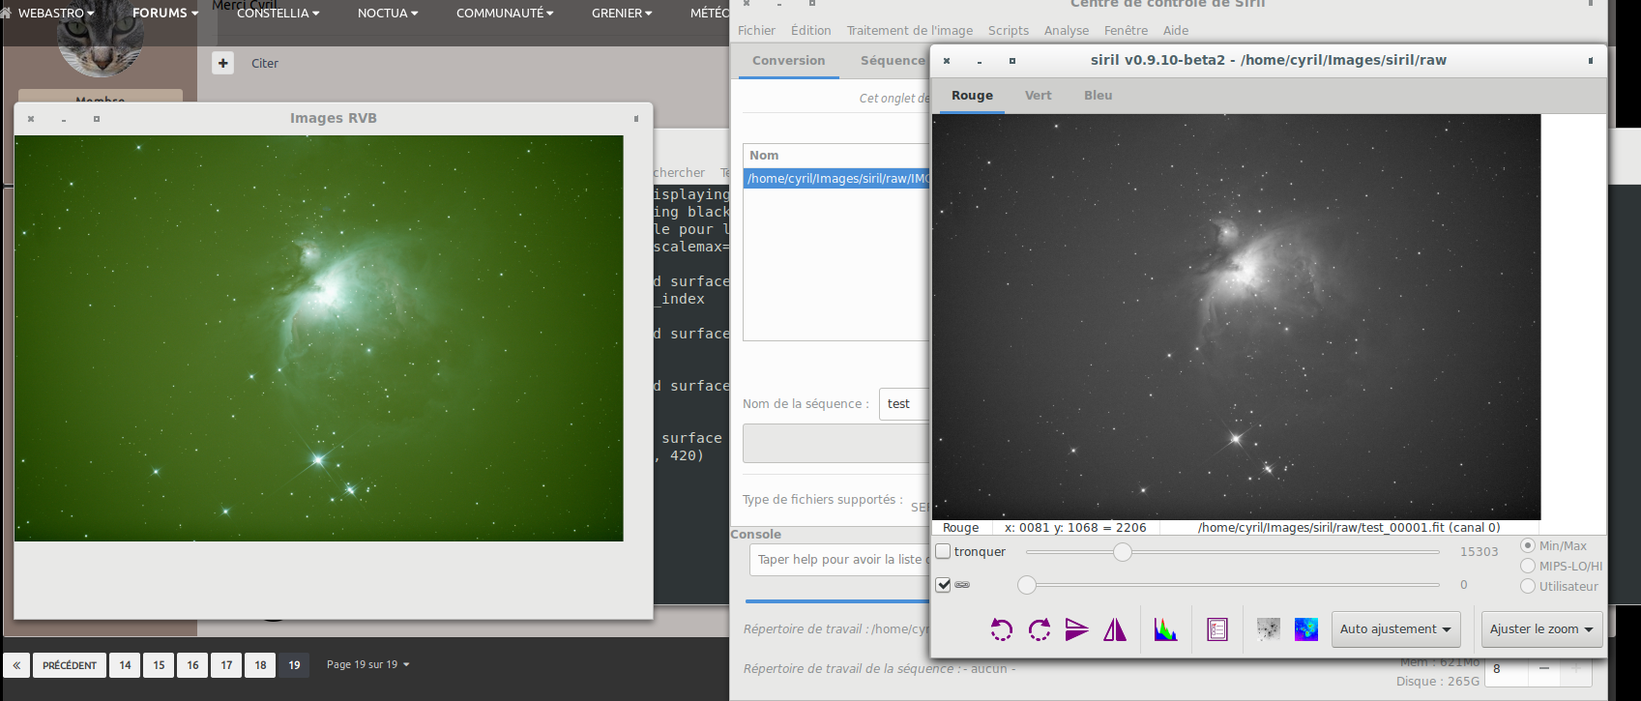The height and width of the screenshot is (701, 1641).
Task: Switch to the Bleu channel tab
Action: pos(1098,96)
